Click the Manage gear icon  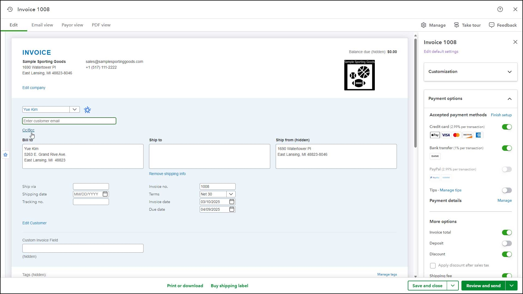(x=424, y=25)
